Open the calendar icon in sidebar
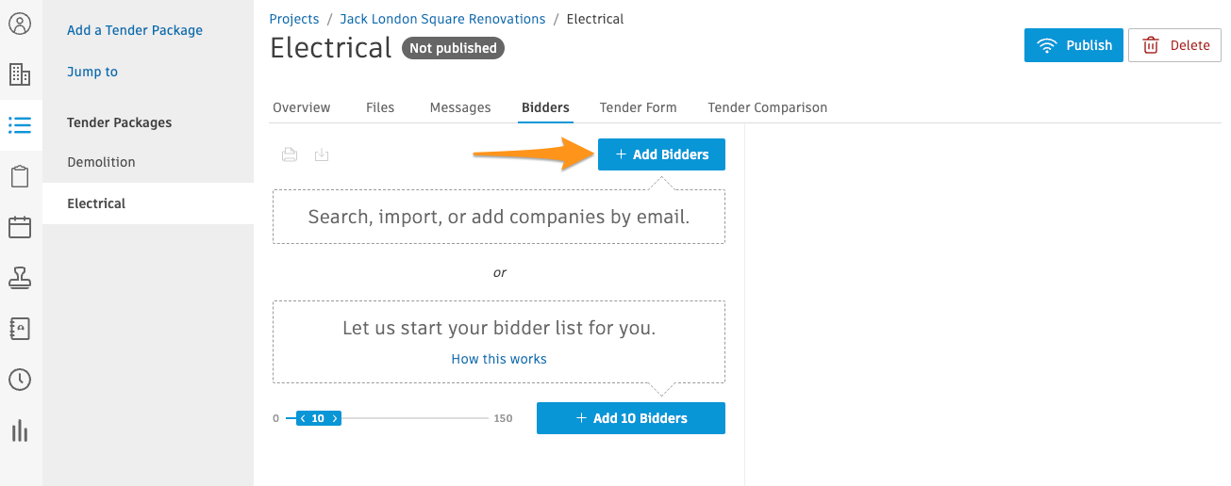The height and width of the screenshot is (486, 1231). point(20,227)
